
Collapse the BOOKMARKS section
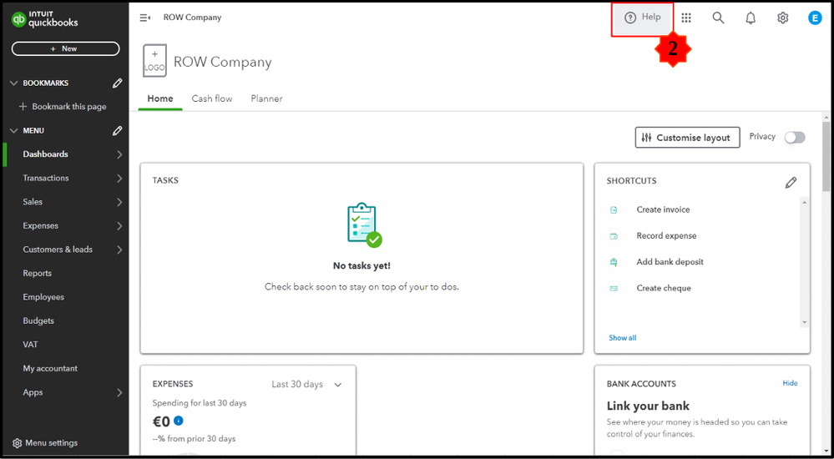tap(13, 83)
